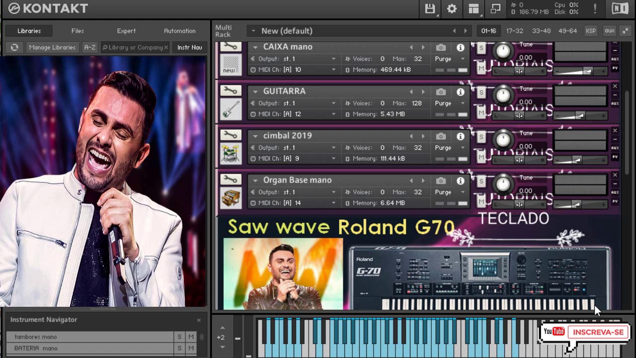Toggle Instr Nav button
Viewport: 636px width, 358px height.
[x=190, y=47]
